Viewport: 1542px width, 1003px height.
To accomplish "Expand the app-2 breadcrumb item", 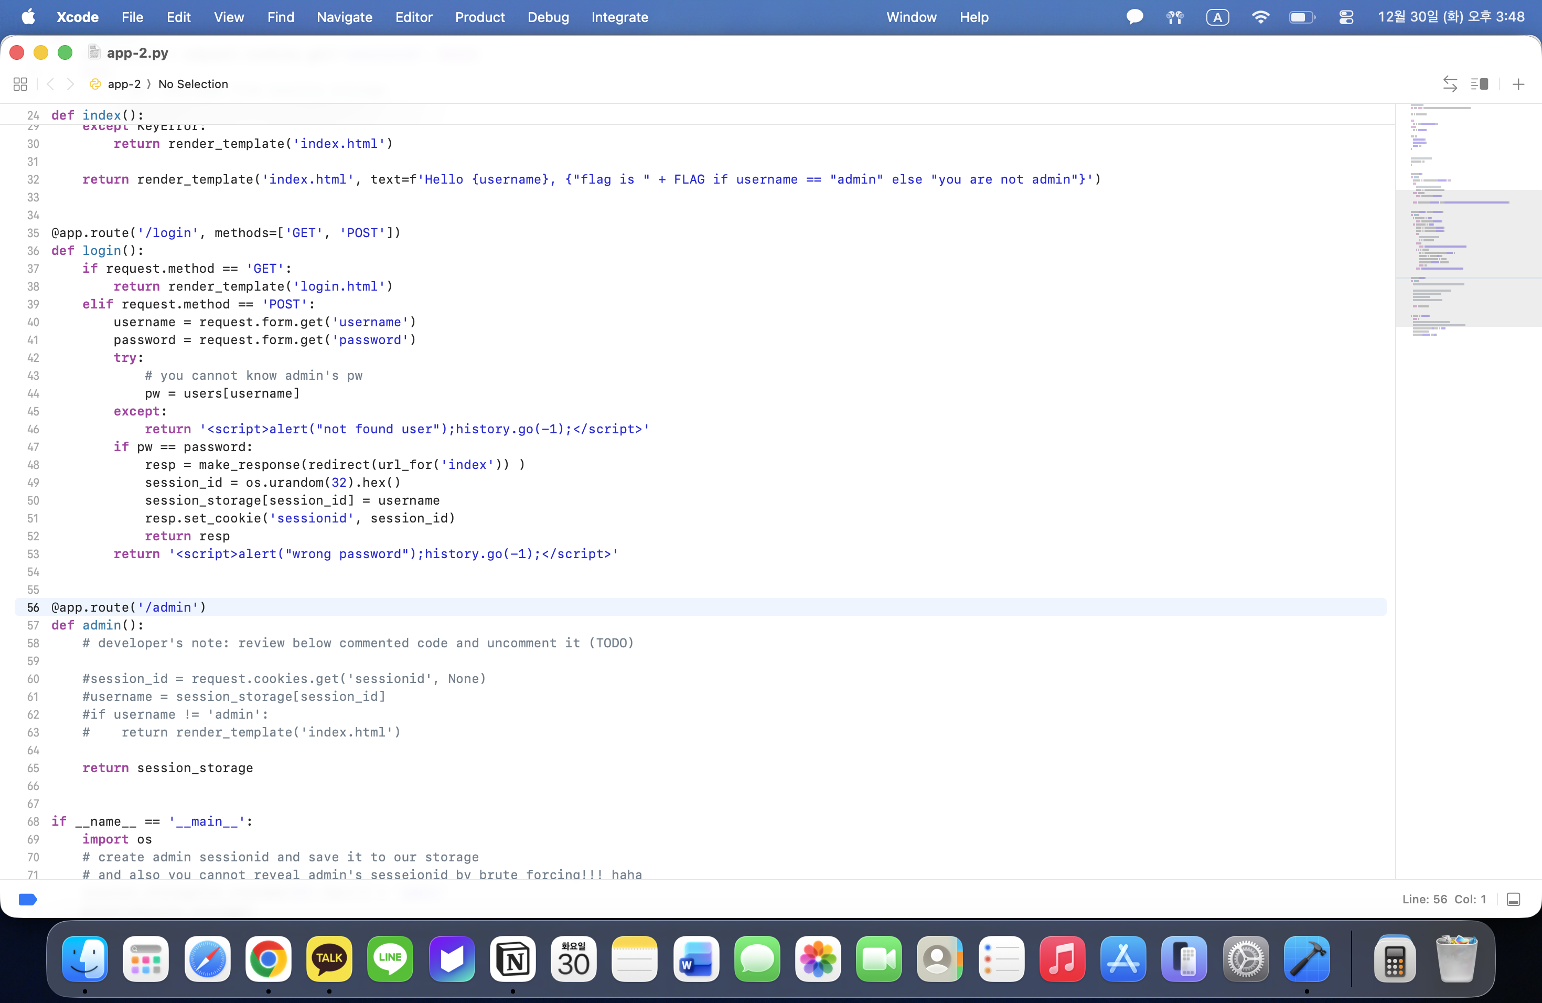I will pos(124,84).
